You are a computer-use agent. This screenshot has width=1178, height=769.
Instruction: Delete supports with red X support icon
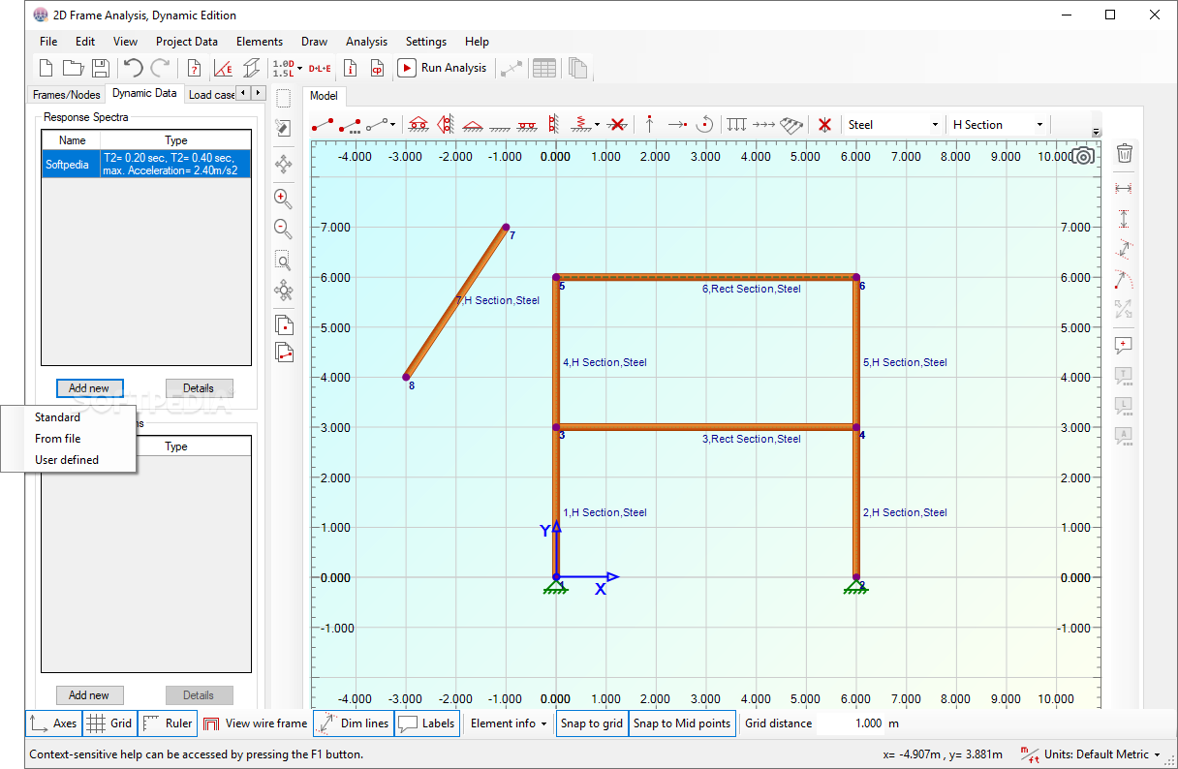(x=615, y=125)
